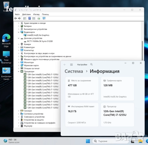Expand the Компютър node

19,50
